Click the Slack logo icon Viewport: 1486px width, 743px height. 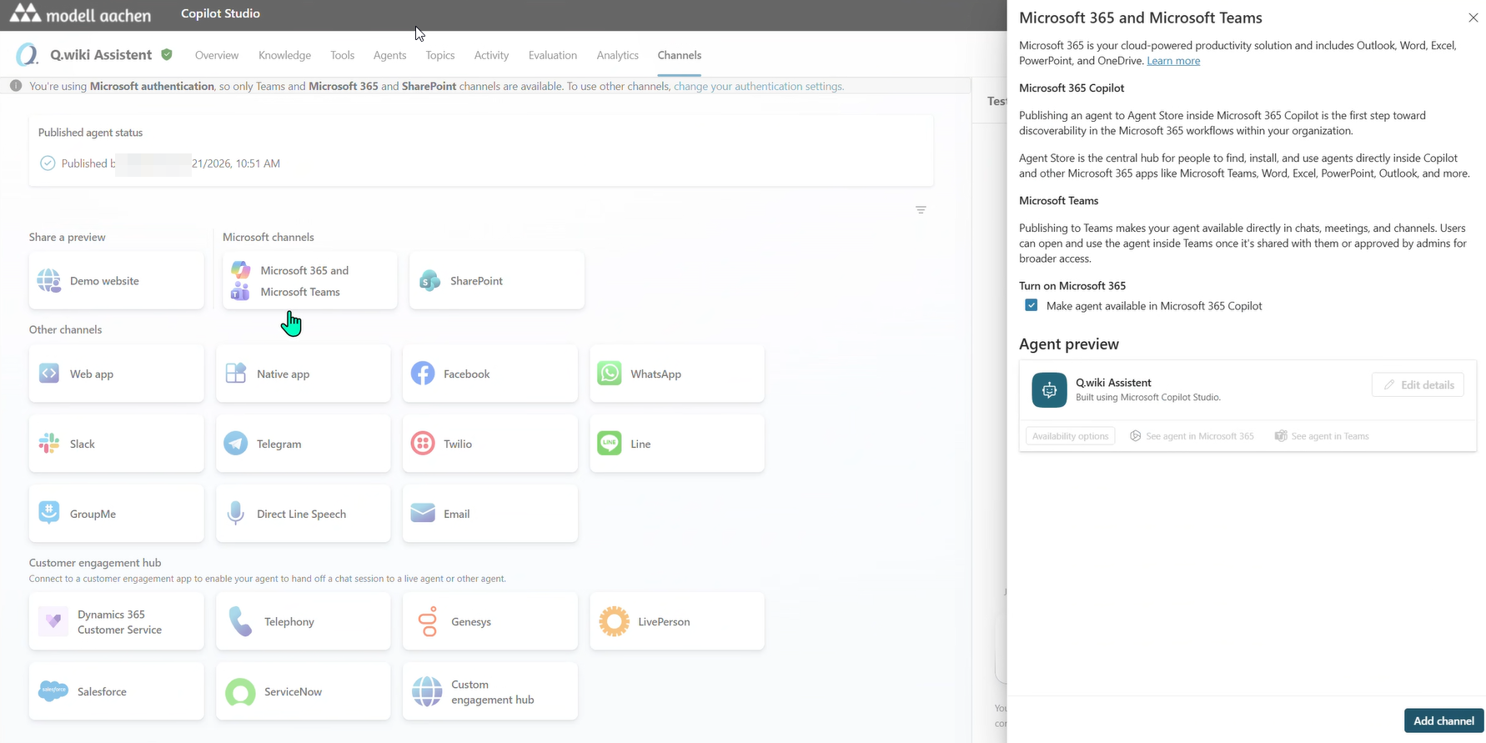pos(49,444)
